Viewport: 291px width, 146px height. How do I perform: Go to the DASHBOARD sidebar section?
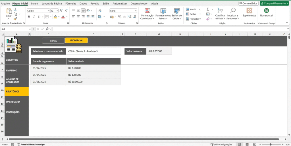[x=13, y=102]
